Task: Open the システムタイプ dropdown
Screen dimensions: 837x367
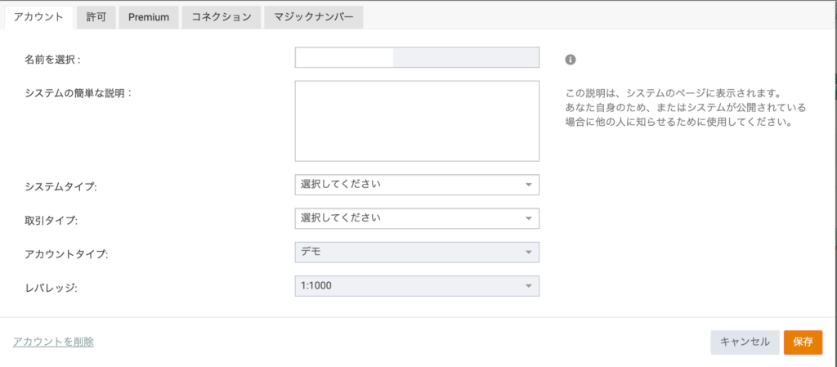Action: 417,185
